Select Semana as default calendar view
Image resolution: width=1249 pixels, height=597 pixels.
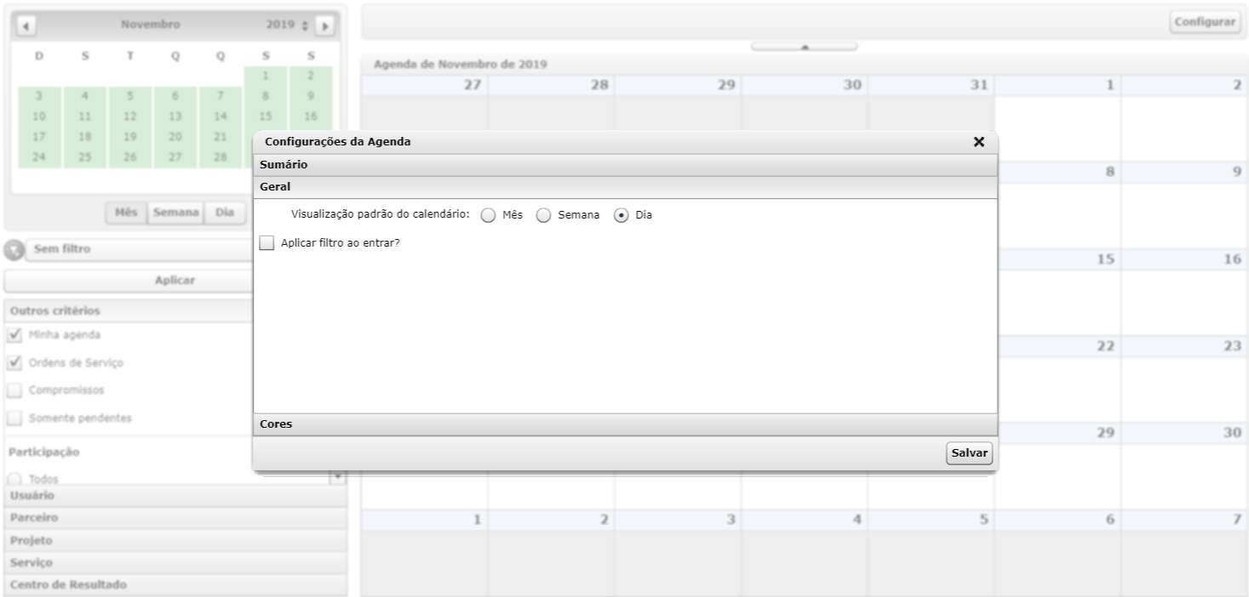pos(543,216)
